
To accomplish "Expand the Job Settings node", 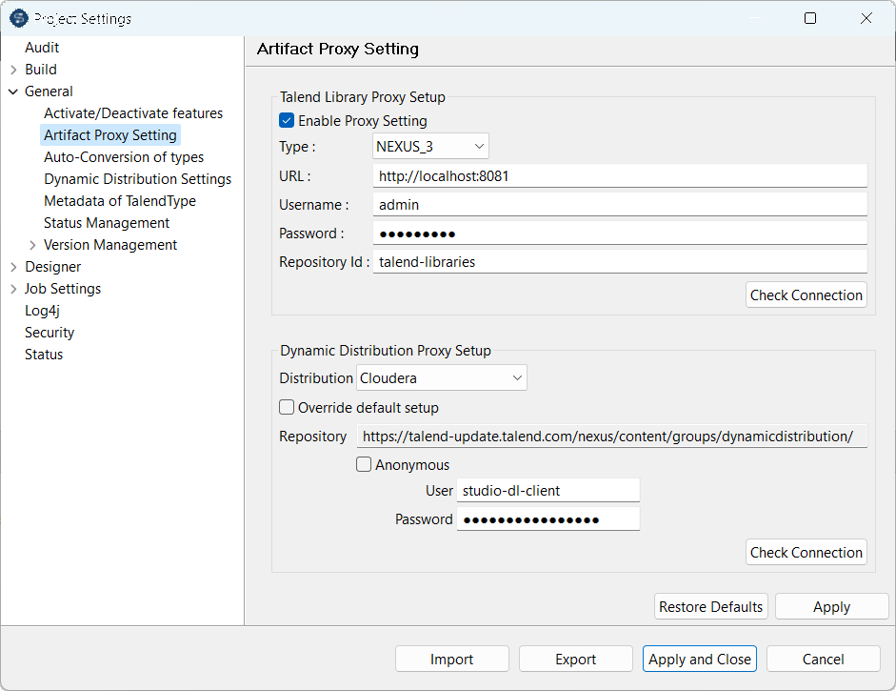I will point(13,289).
